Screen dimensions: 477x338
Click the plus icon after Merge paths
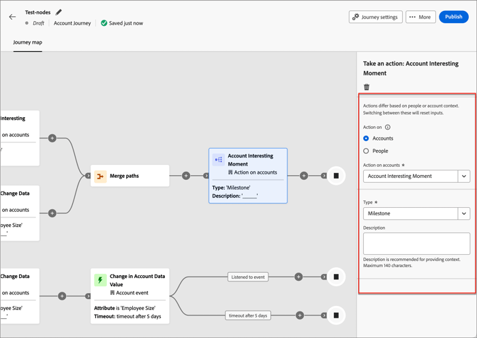[x=186, y=176]
